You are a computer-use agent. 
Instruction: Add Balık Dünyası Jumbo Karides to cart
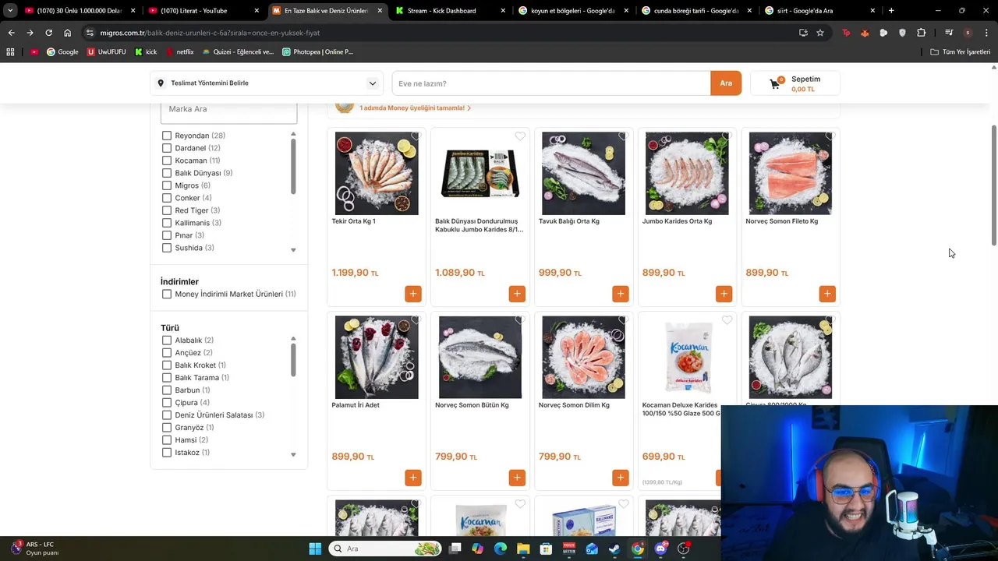point(516,294)
